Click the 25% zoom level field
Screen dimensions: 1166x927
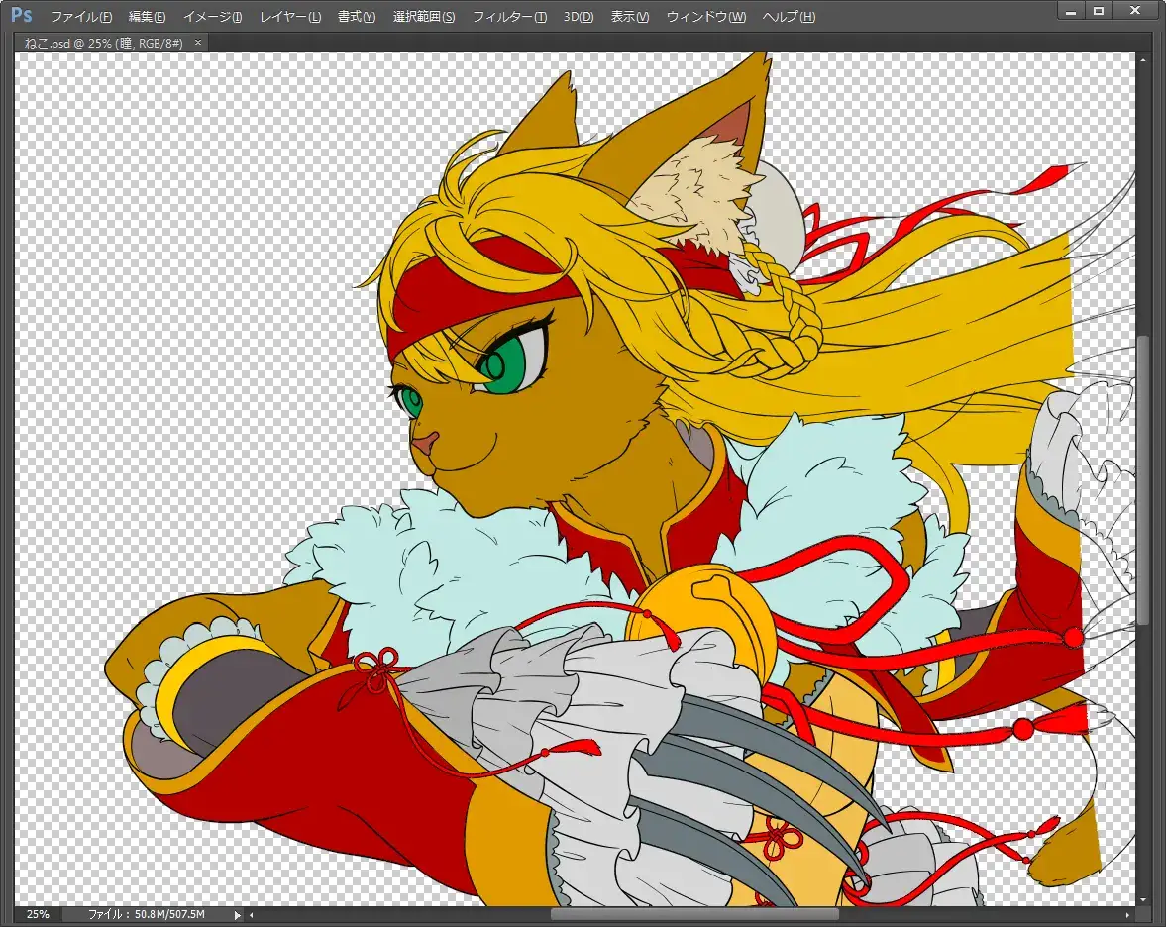coord(38,914)
